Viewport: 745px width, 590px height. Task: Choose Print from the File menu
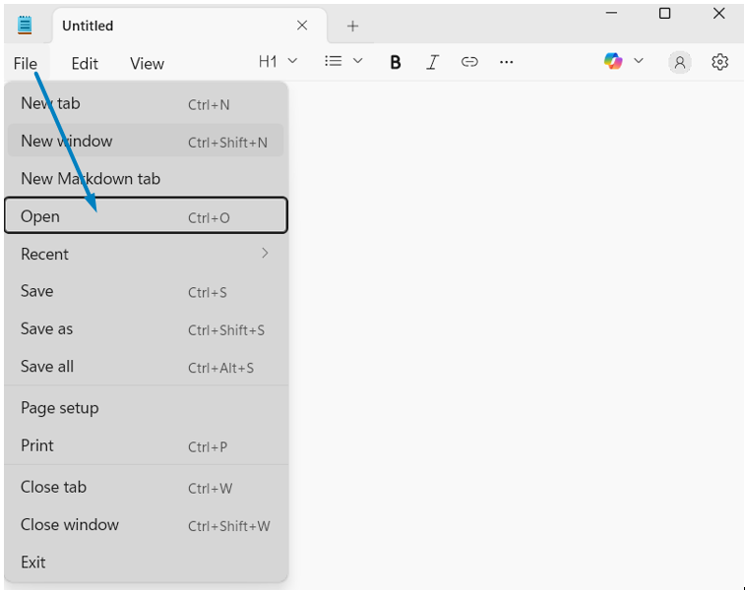click(x=146, y=445)
